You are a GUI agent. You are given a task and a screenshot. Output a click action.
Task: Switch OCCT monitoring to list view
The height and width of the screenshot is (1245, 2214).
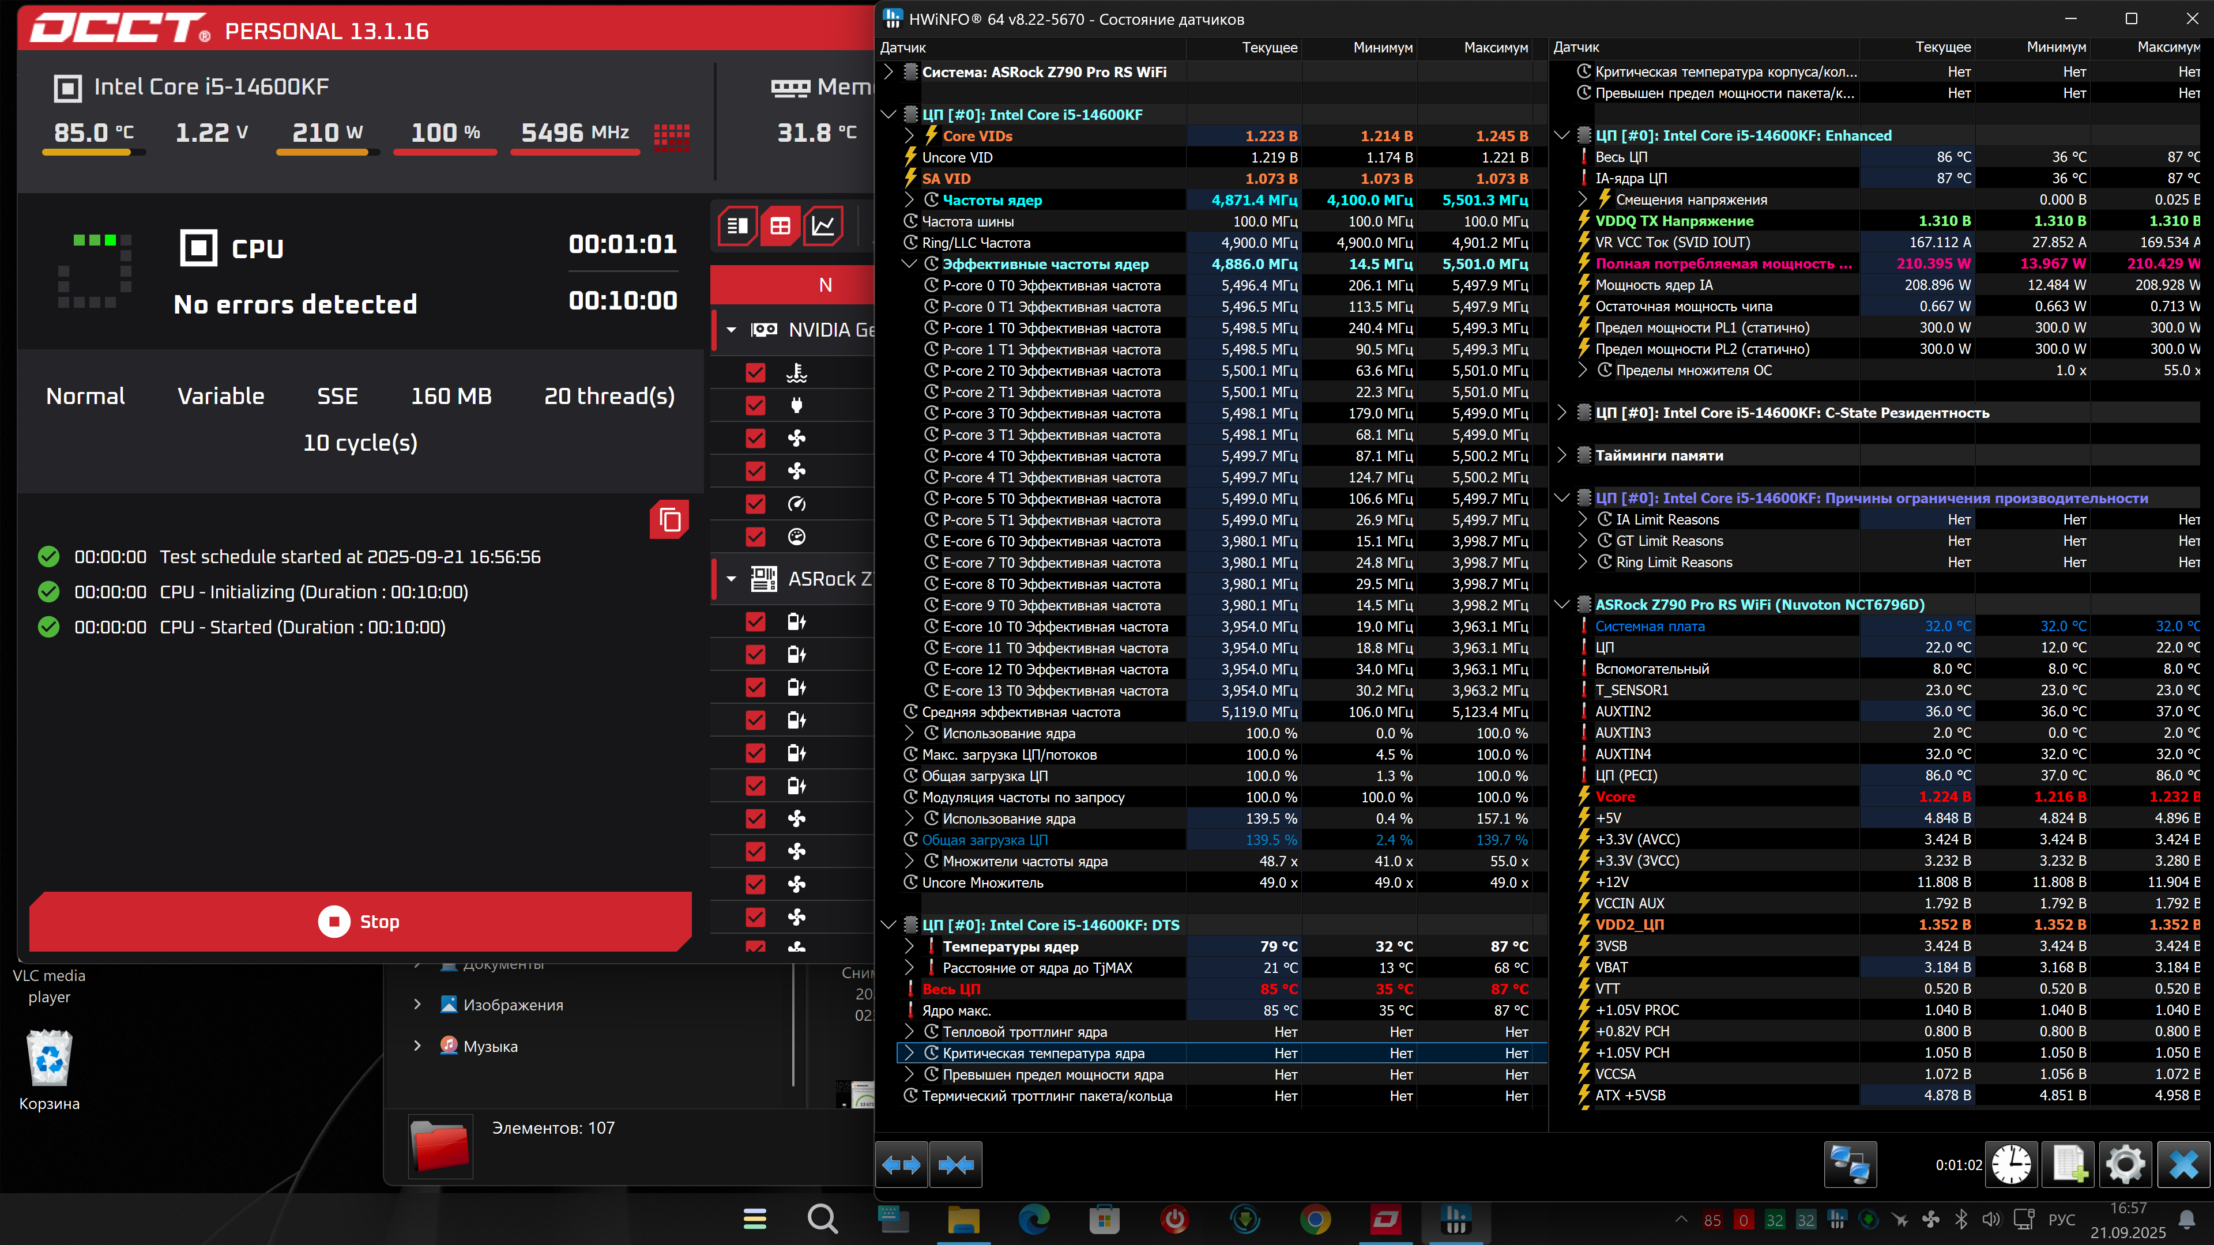737,226
